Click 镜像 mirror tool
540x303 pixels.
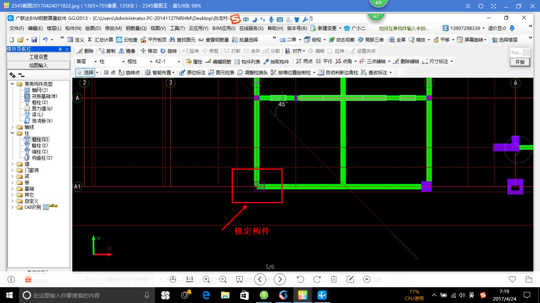pos(127,51)
